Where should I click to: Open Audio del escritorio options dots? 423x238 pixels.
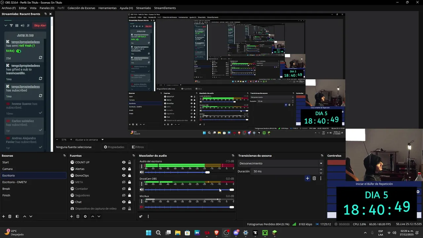142,166
